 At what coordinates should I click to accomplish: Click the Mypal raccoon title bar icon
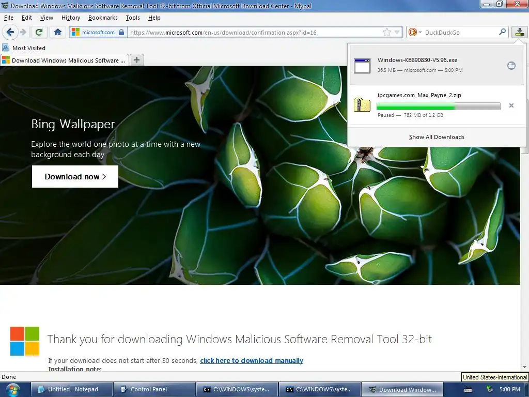click(5, 6)
